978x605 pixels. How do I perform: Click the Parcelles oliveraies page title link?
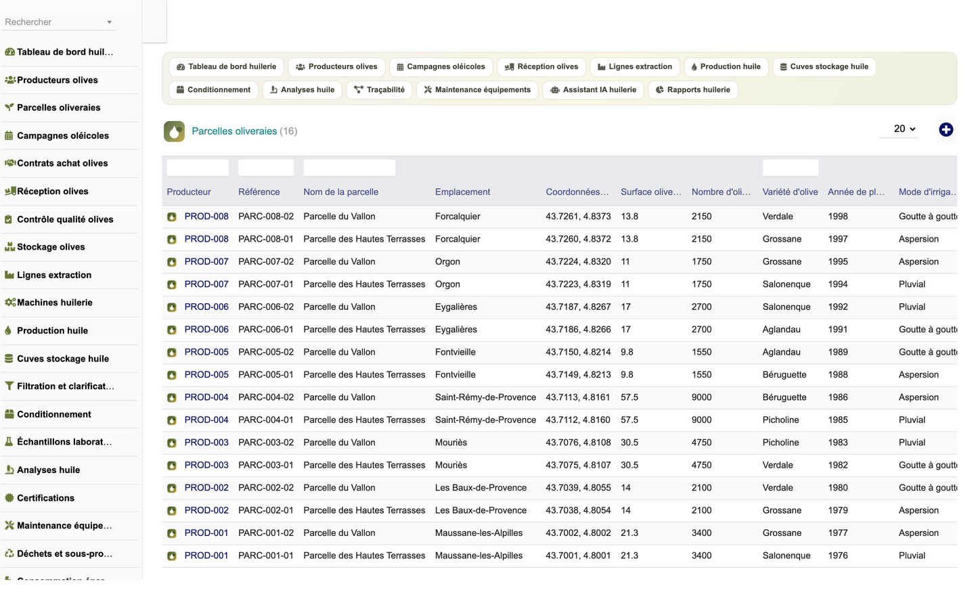coord(234,131)
